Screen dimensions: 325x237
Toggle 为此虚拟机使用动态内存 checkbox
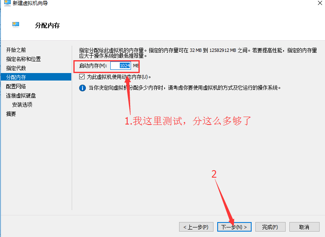point(82,77)
